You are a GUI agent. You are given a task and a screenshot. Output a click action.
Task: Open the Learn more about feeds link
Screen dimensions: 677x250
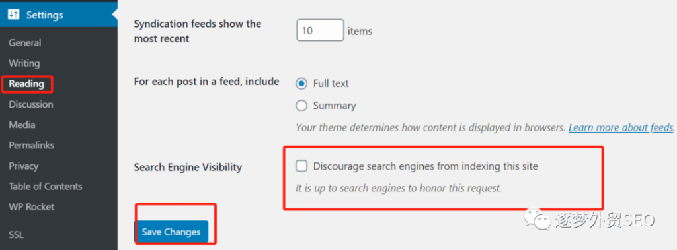(x=621, y=127)
